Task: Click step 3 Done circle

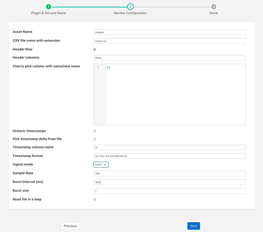Action: click(x=213, y=7)
